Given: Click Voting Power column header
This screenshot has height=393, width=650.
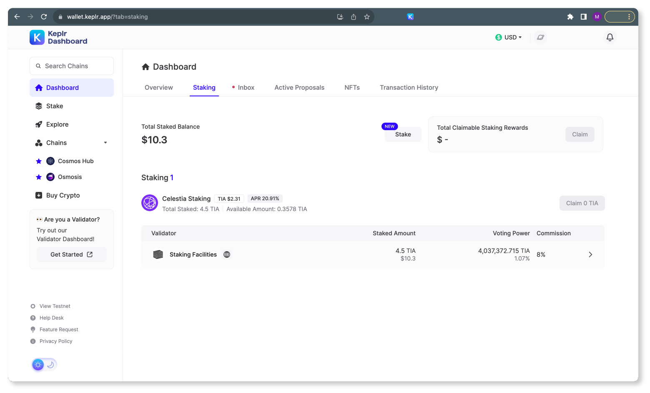Looking at the screenshot, I should pos(511,233).
